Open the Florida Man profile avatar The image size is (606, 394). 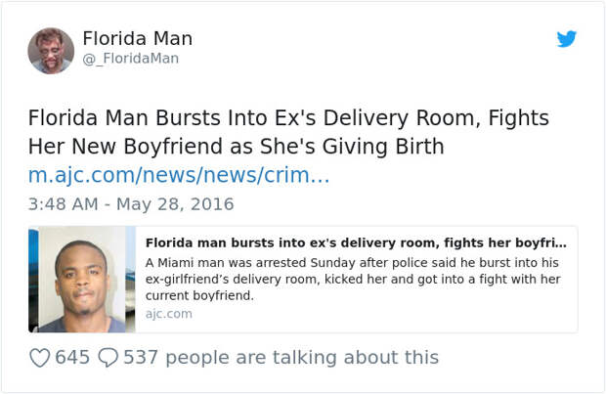tap(51, 51)
